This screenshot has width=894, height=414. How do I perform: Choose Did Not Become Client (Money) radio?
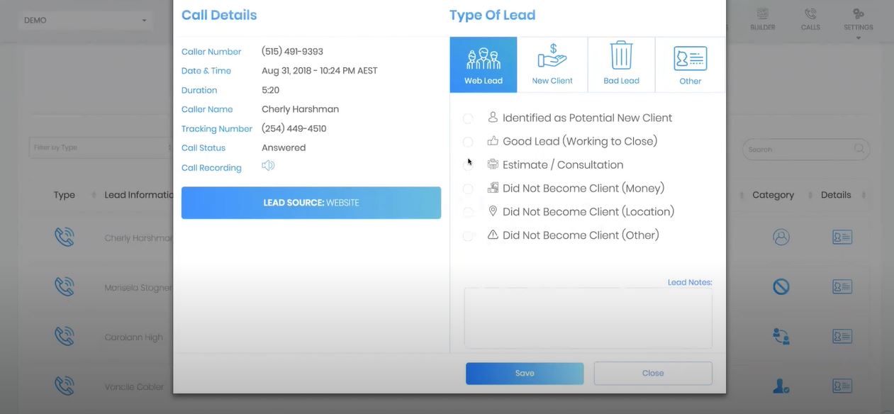(468, 189)
